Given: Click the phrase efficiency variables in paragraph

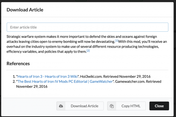Looking at the screenshot, I should point(22,52).
